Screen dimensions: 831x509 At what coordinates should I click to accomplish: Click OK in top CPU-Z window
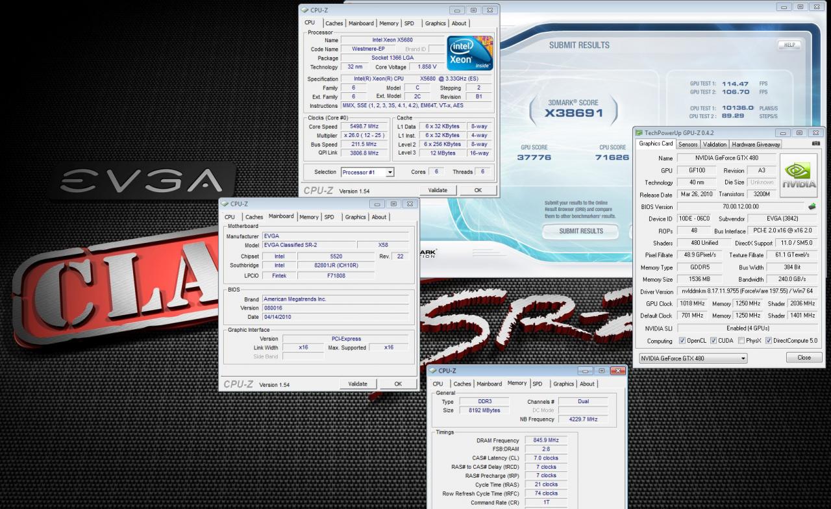pos(478,190)
